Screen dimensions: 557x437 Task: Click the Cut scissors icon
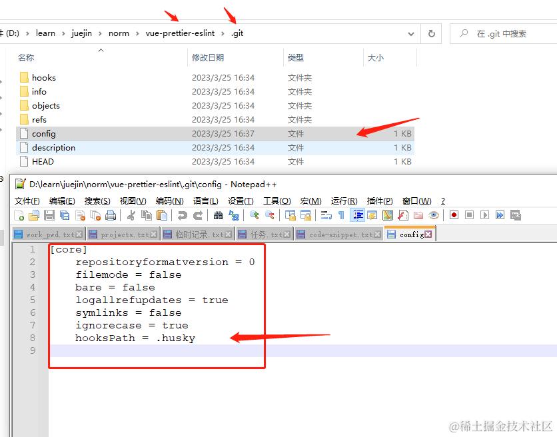click(x=131, y=215)
